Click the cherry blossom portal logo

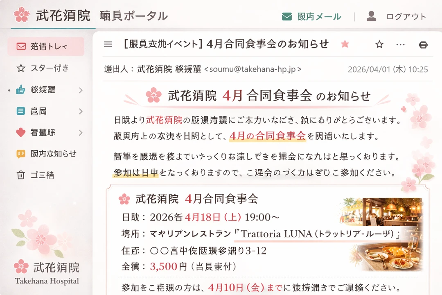pyautogui.click(x=22, y=15)
